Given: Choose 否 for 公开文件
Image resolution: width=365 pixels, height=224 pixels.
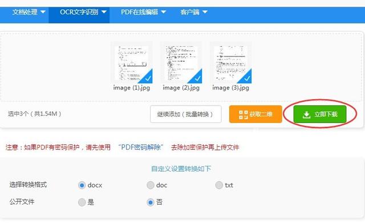Looking at the screenshot, I should click(151, 202).
